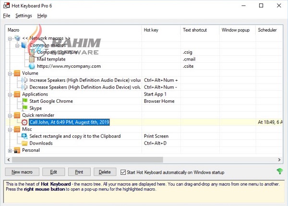
Task: Expand the Personal group
Action: click(10, 150)
